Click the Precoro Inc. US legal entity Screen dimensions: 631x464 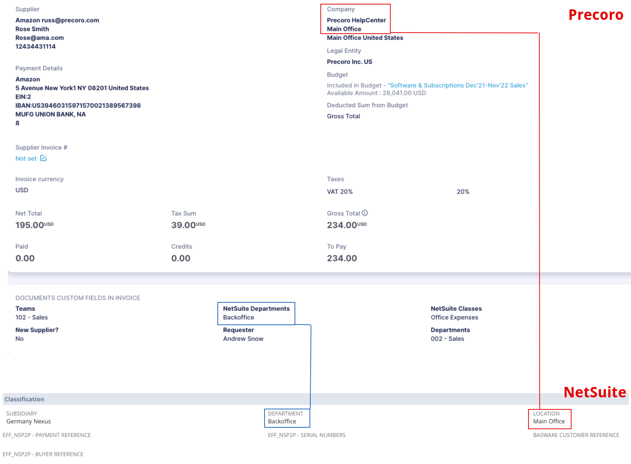(x=350, y=62)
